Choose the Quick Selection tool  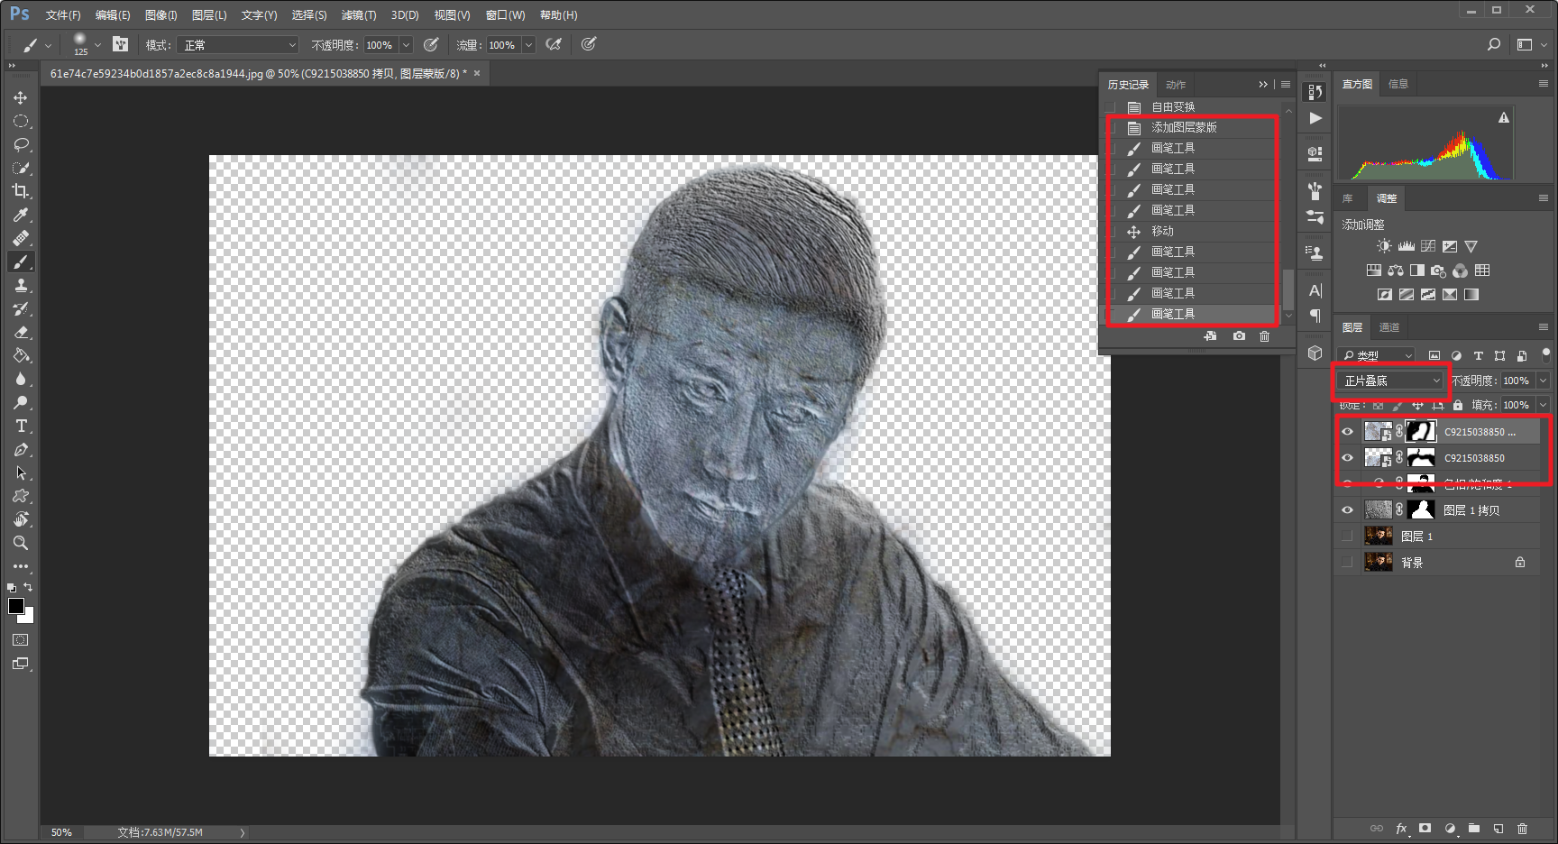pos(20,168)
